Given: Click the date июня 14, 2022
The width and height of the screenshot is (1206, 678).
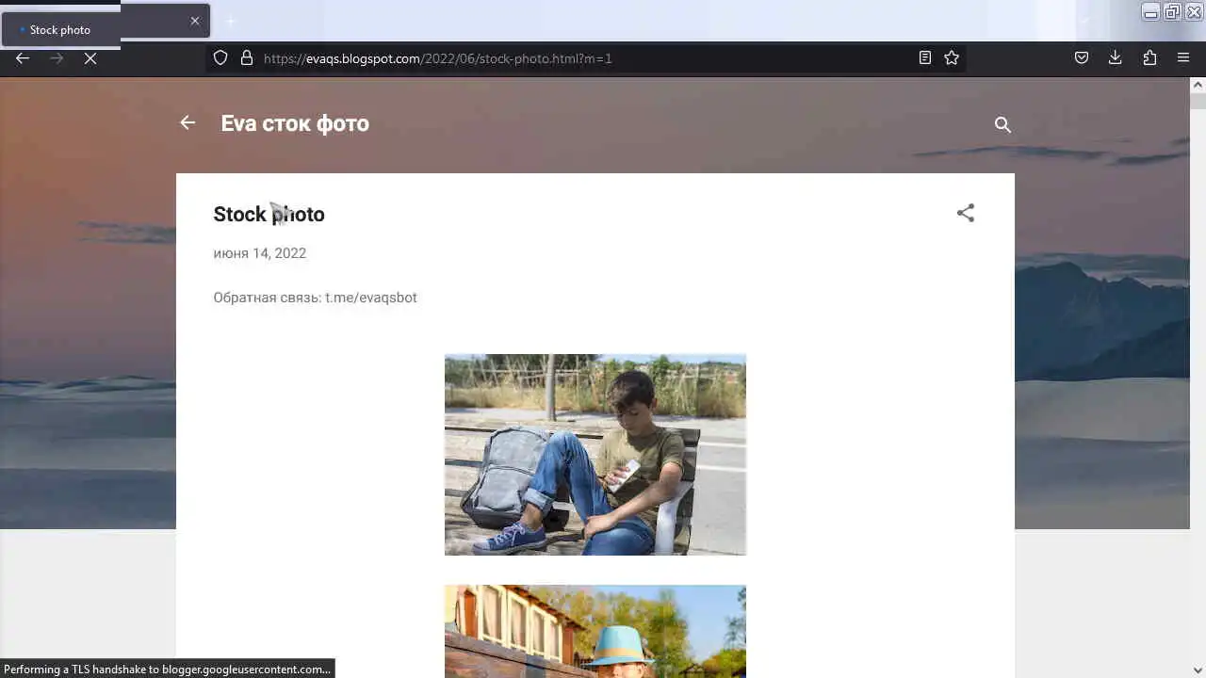Looking at the screenshot, I should 260,253.
